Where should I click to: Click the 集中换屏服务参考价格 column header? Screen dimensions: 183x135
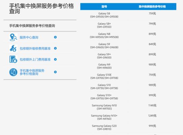152,6
